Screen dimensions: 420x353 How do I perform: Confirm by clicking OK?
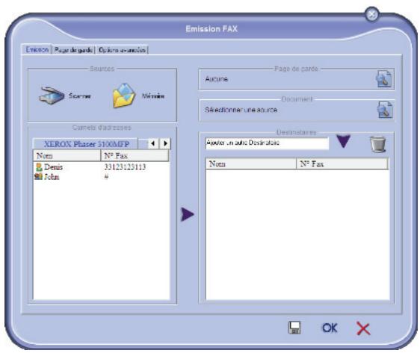tap(330, 328)
